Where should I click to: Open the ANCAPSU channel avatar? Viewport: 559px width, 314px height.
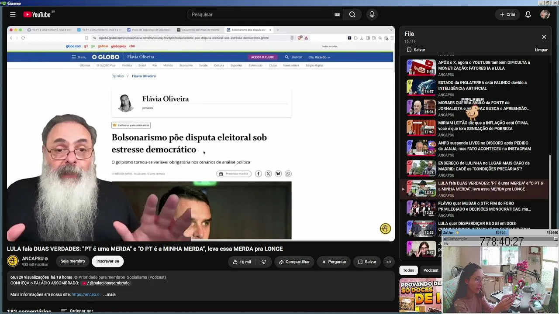coord(13,261)
